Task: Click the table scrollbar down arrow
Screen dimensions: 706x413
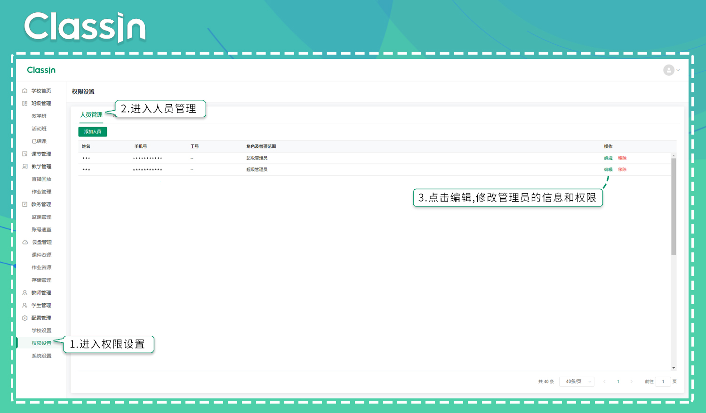Action: click(x=674, y=368)
